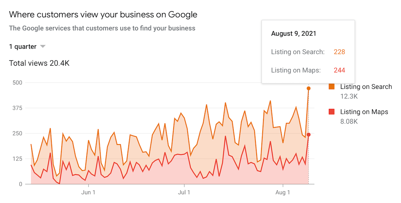Screen dimensions: 401x203
Task: Click the 375 y-axis label
Action: 17,108
